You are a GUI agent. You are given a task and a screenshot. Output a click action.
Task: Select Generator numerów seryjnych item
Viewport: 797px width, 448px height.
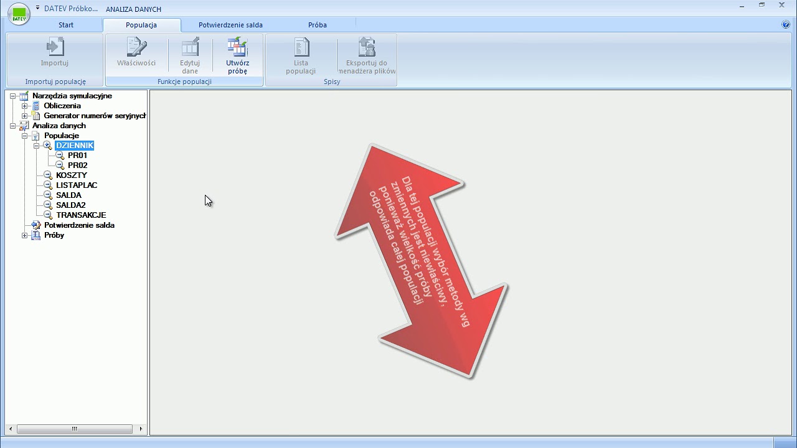point(95,116)
